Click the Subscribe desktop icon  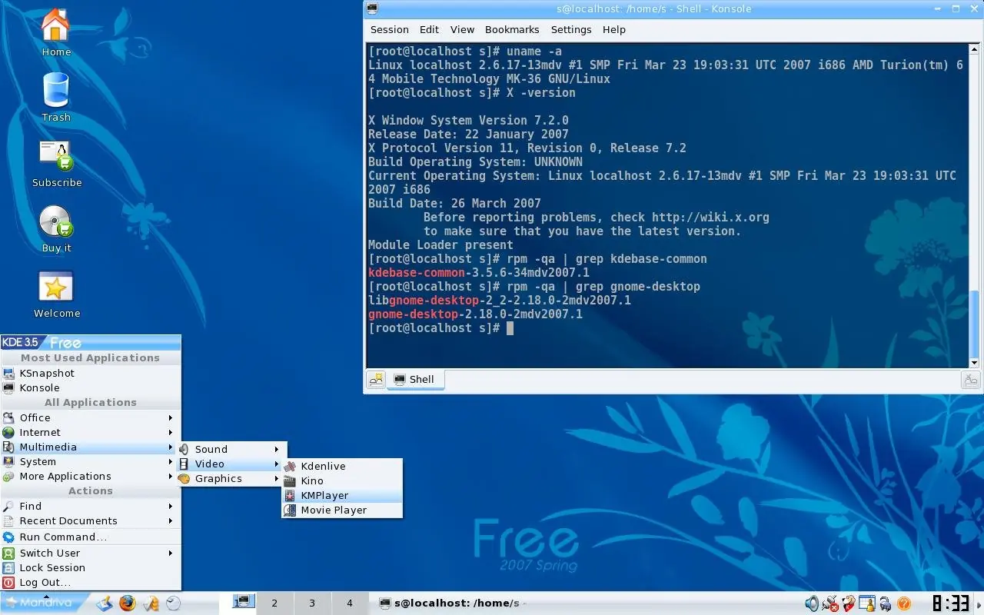[x=56, y=163]
